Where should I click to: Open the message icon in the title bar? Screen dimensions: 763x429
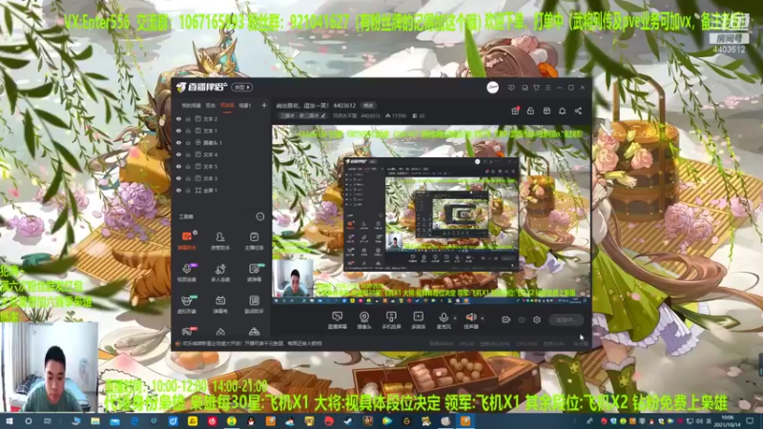tap(511, 88)
